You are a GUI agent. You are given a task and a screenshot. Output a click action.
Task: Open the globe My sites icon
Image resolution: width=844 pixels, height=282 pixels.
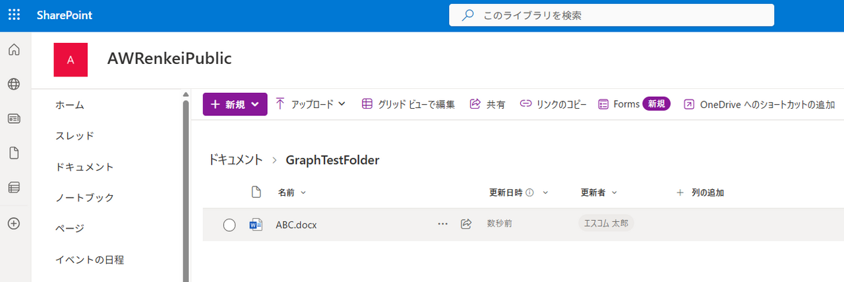pyautogui.click(x=14, y=84)
